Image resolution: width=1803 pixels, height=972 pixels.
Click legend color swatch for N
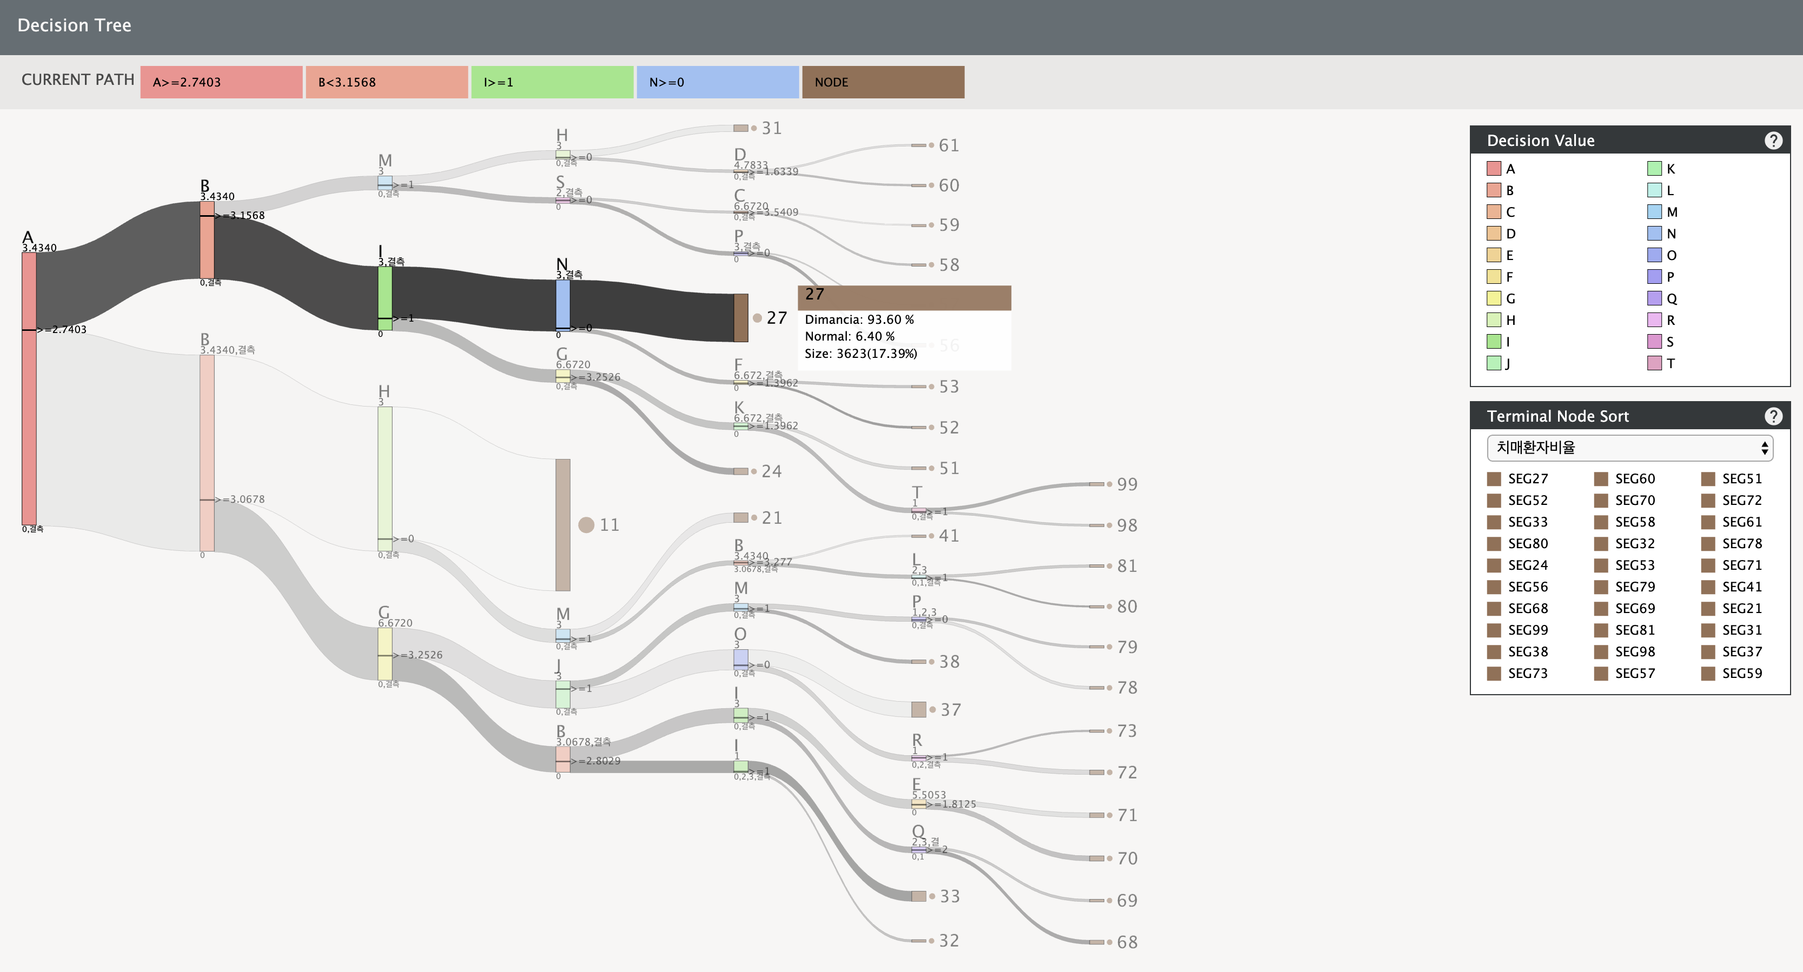pos(1654,234)
